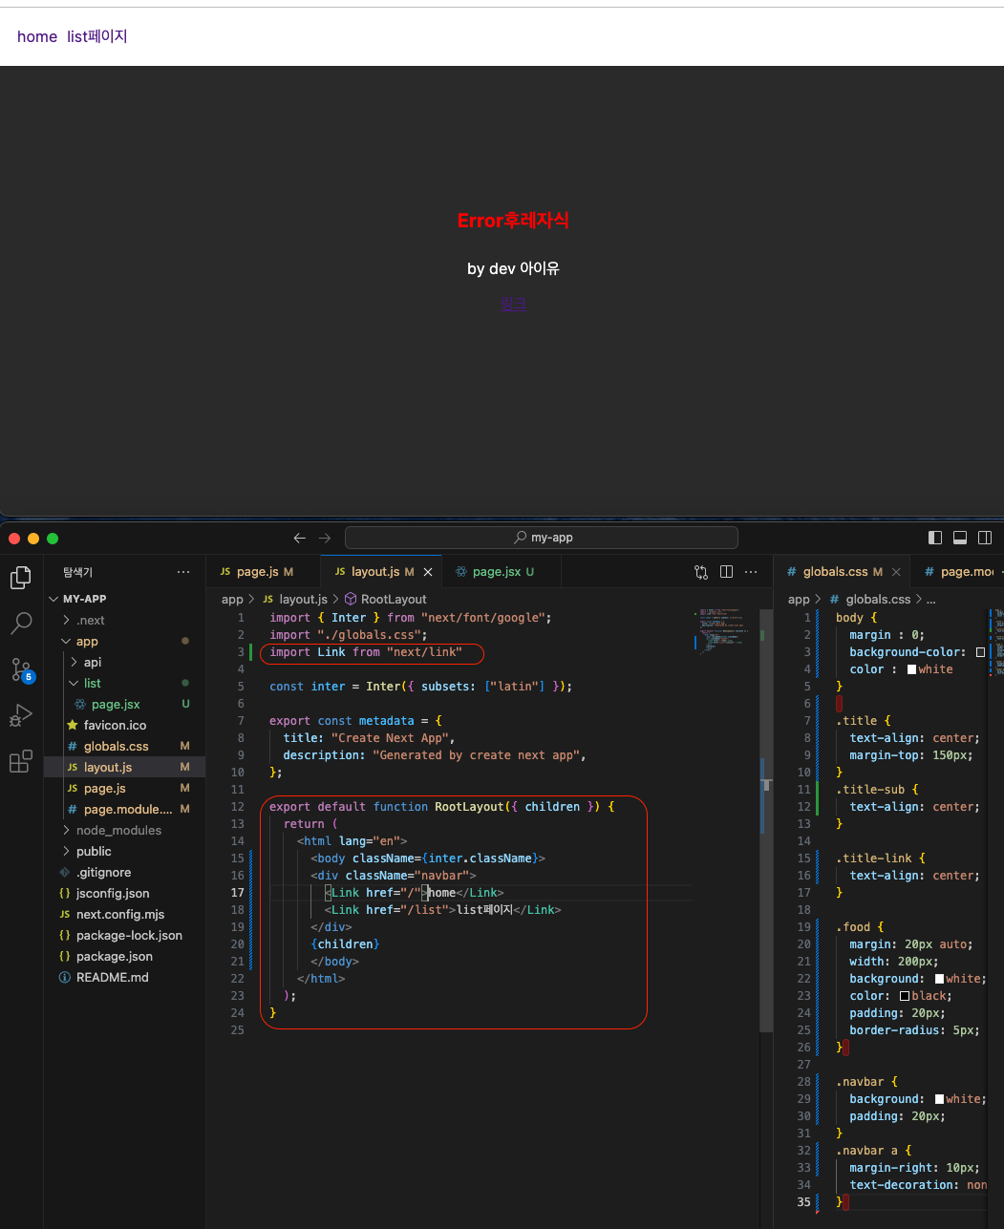Click the white color swatch on CSS line 4

tap(911, 669)
